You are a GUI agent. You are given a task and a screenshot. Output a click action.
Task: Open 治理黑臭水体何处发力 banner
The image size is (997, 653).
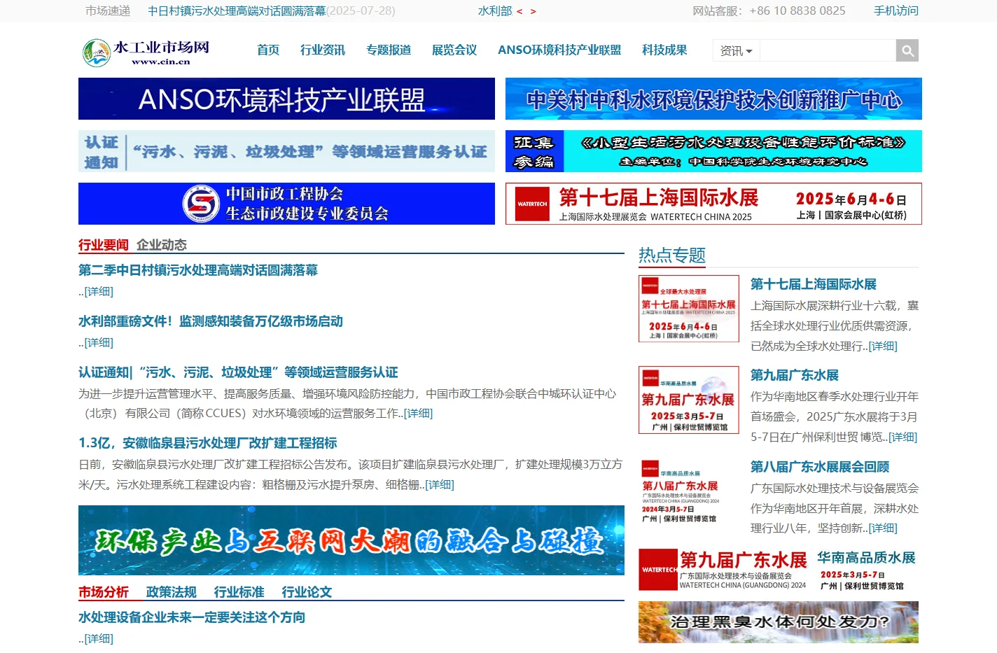(779, 622)
